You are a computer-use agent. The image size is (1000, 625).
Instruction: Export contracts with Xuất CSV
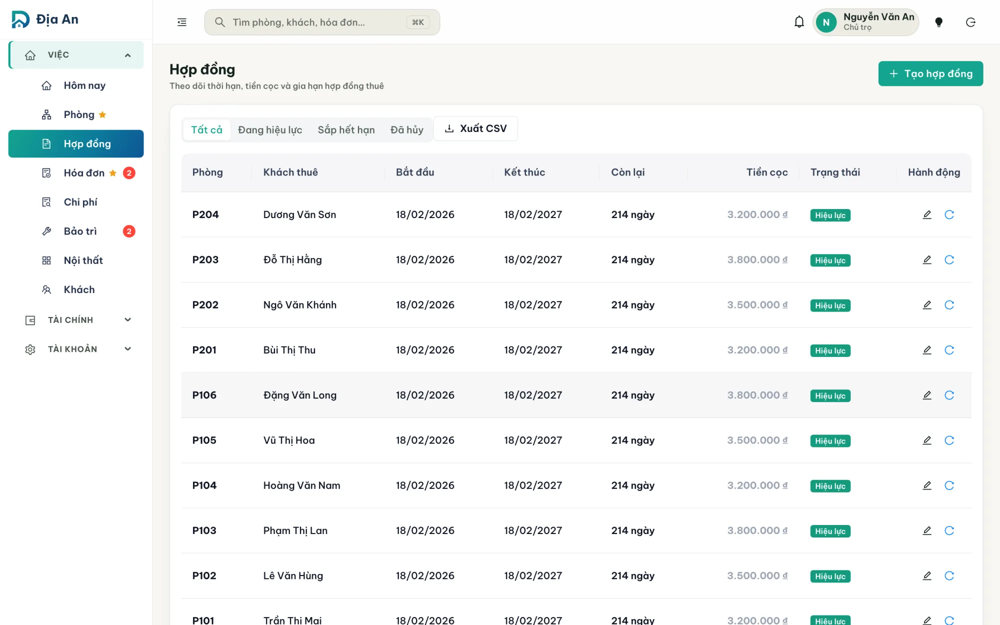pos(475,128)
